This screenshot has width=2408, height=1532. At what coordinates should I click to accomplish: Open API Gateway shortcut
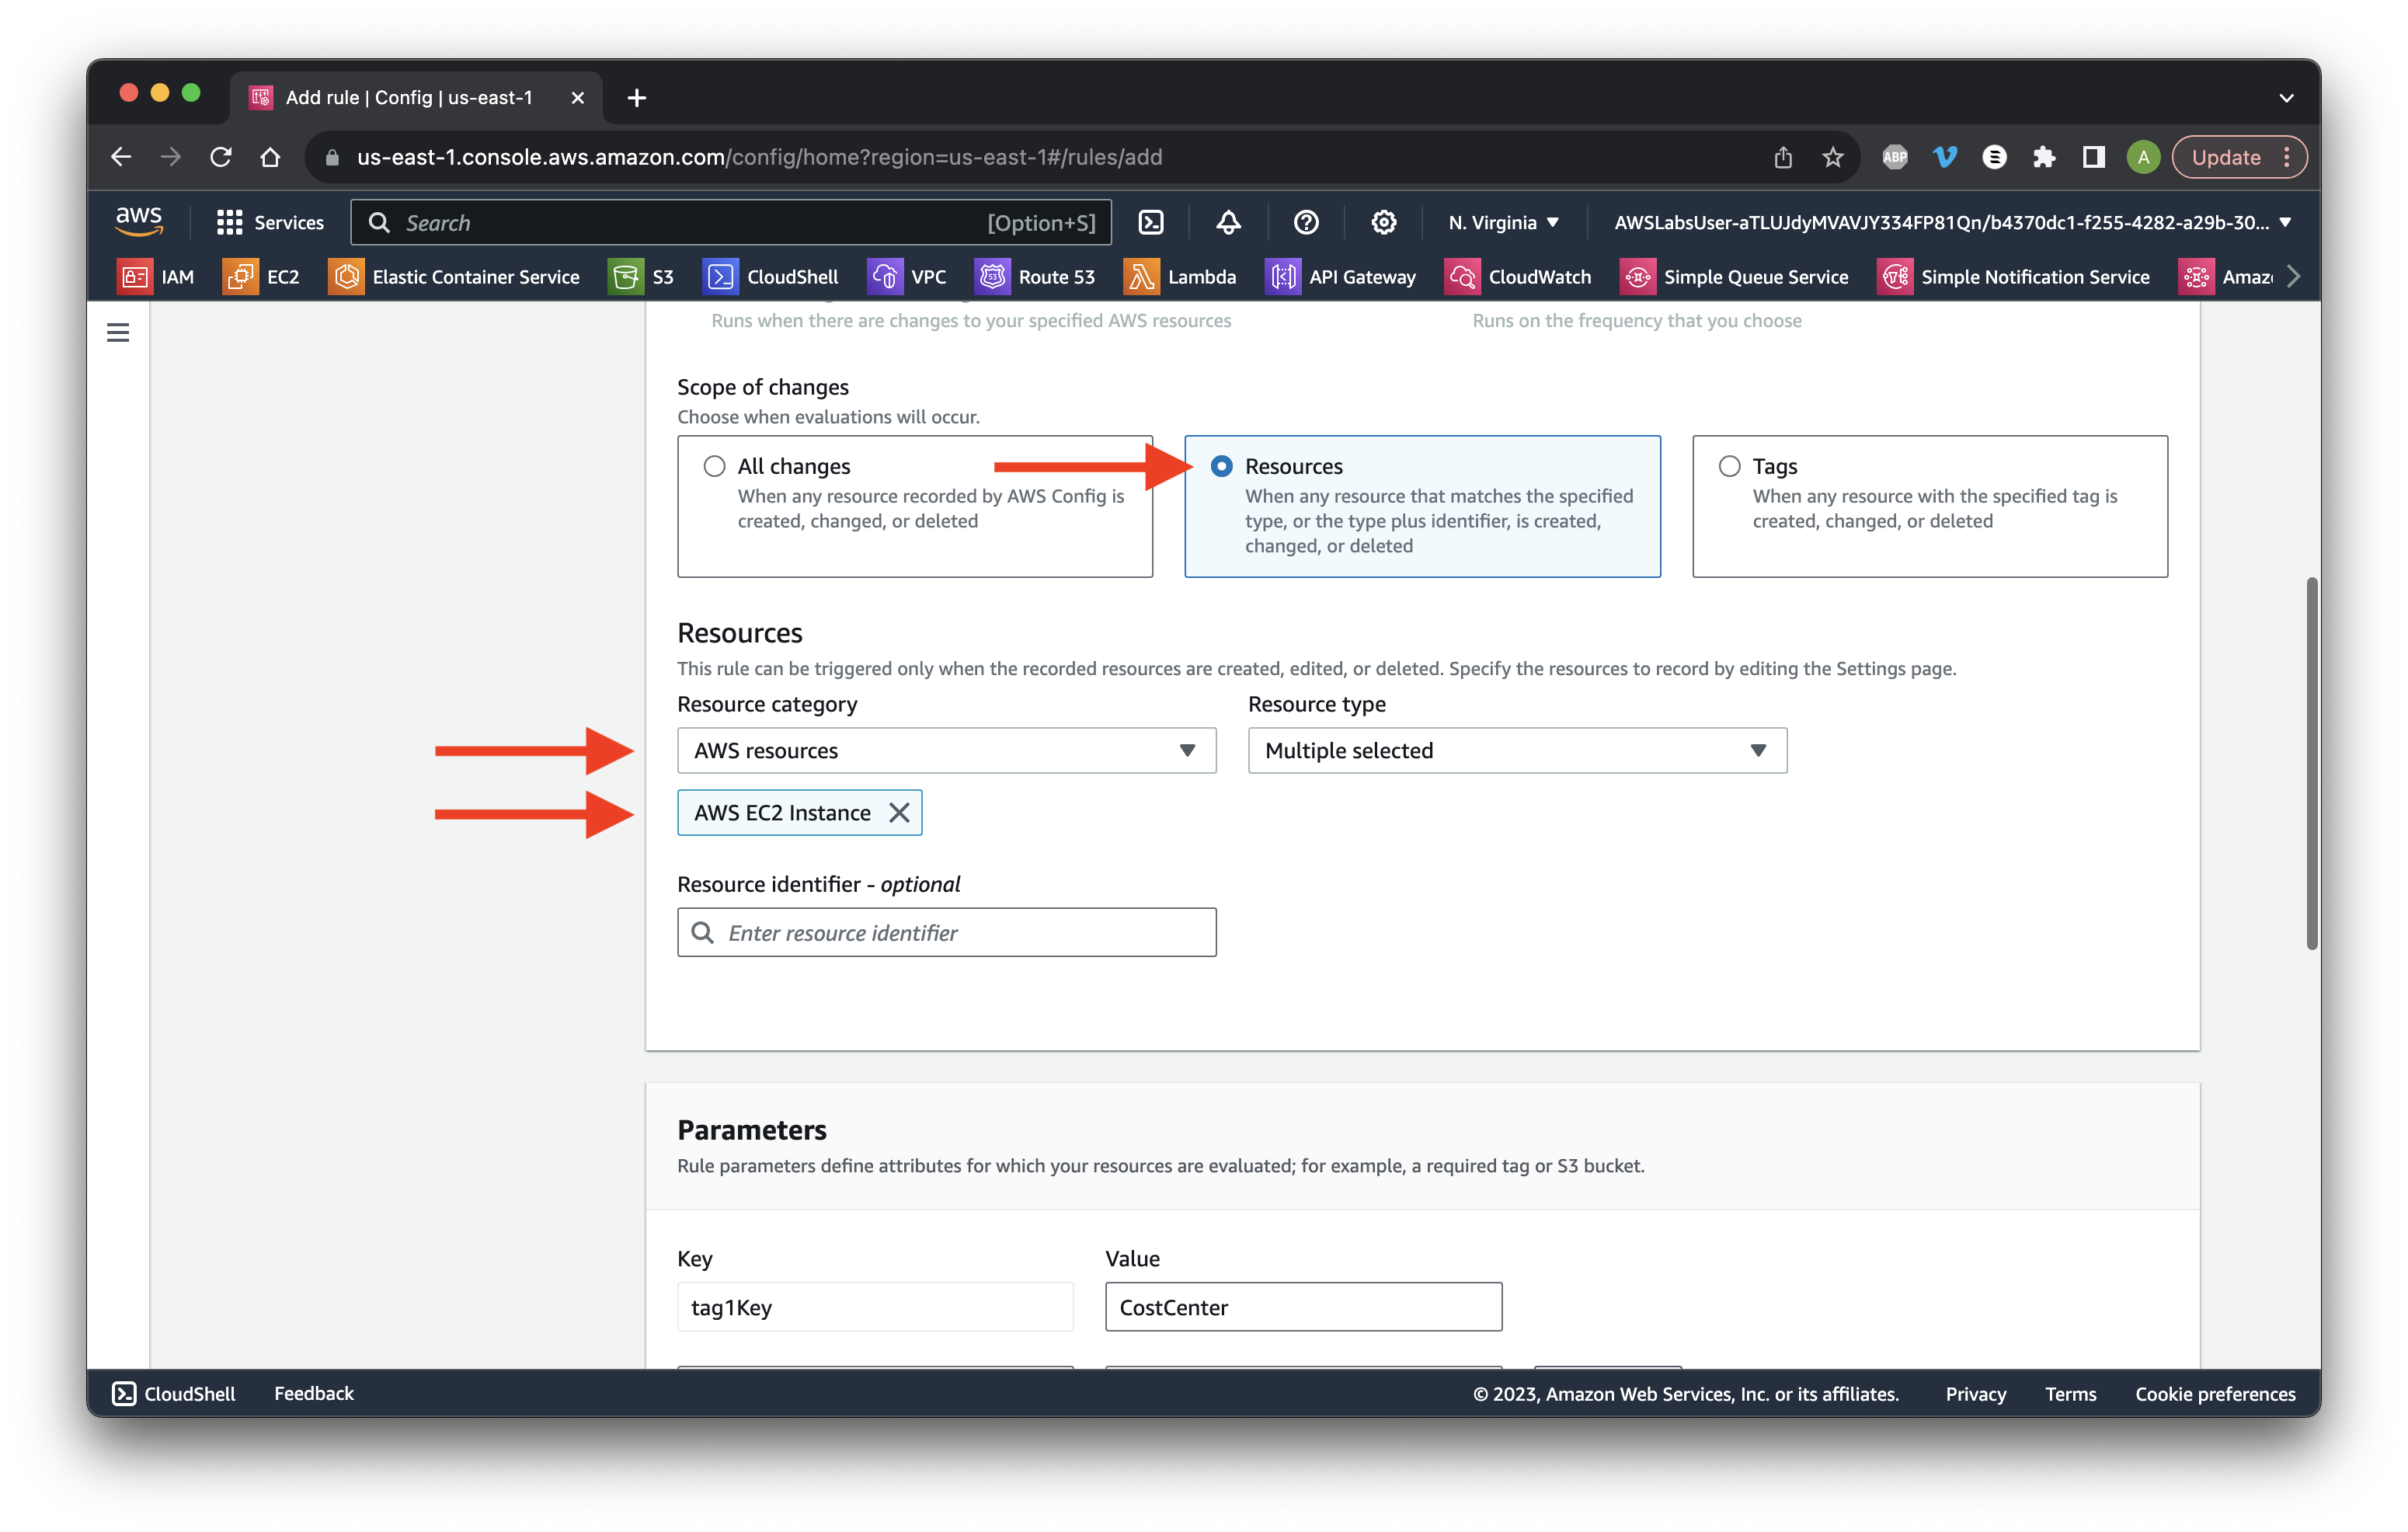point(1341,277)
